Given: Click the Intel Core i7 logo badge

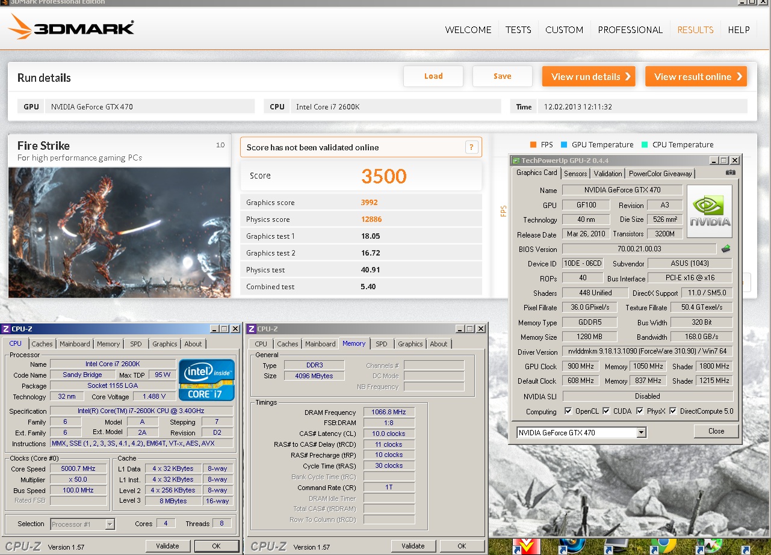Looking at the screenshot, I should pyautogui.click(x=206, y=379).
